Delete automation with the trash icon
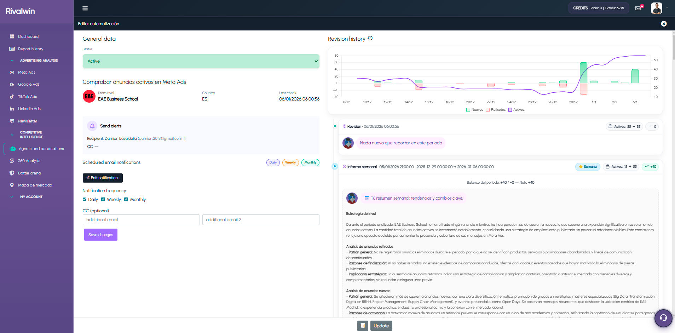This screenshot has height=333, width=675. coord(363,326)
